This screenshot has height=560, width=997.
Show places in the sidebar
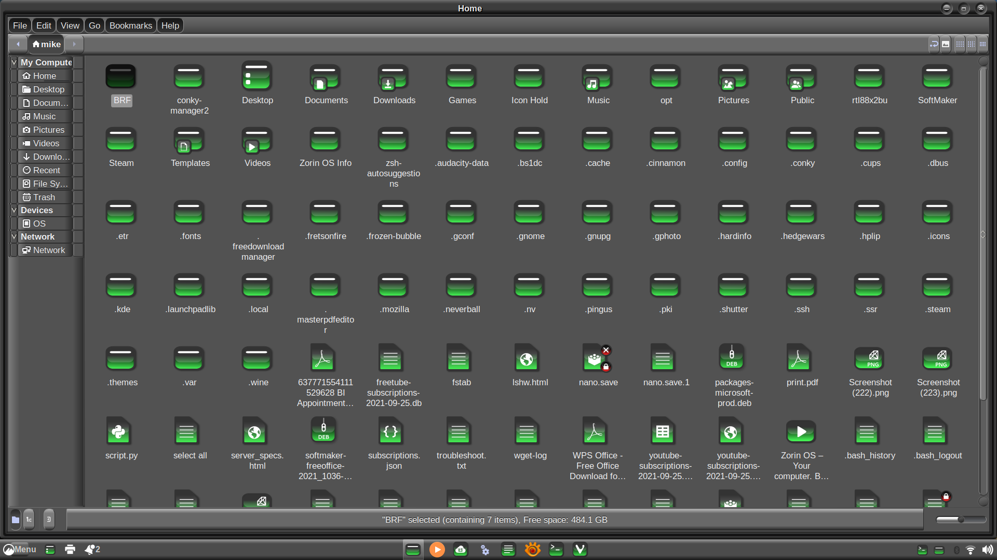(x=16, y=520)
